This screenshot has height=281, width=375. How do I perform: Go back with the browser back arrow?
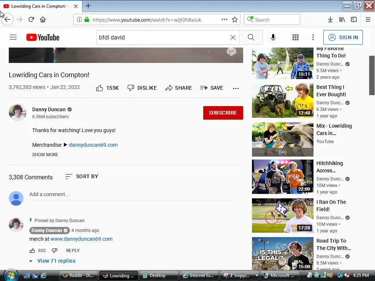7,19
